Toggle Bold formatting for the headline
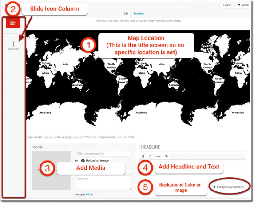This screenshot has width=254, height=203. 144,156
